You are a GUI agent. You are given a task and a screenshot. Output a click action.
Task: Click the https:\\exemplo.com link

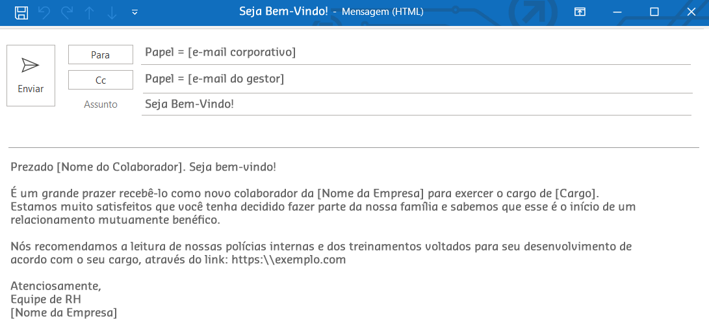(x=289, y=260)
